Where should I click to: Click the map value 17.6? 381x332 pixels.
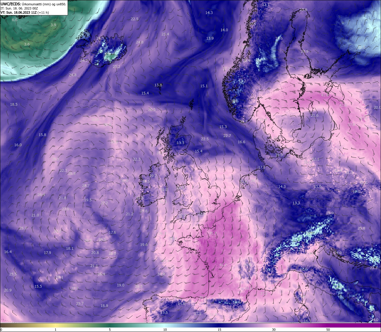(x=112, y=233)
